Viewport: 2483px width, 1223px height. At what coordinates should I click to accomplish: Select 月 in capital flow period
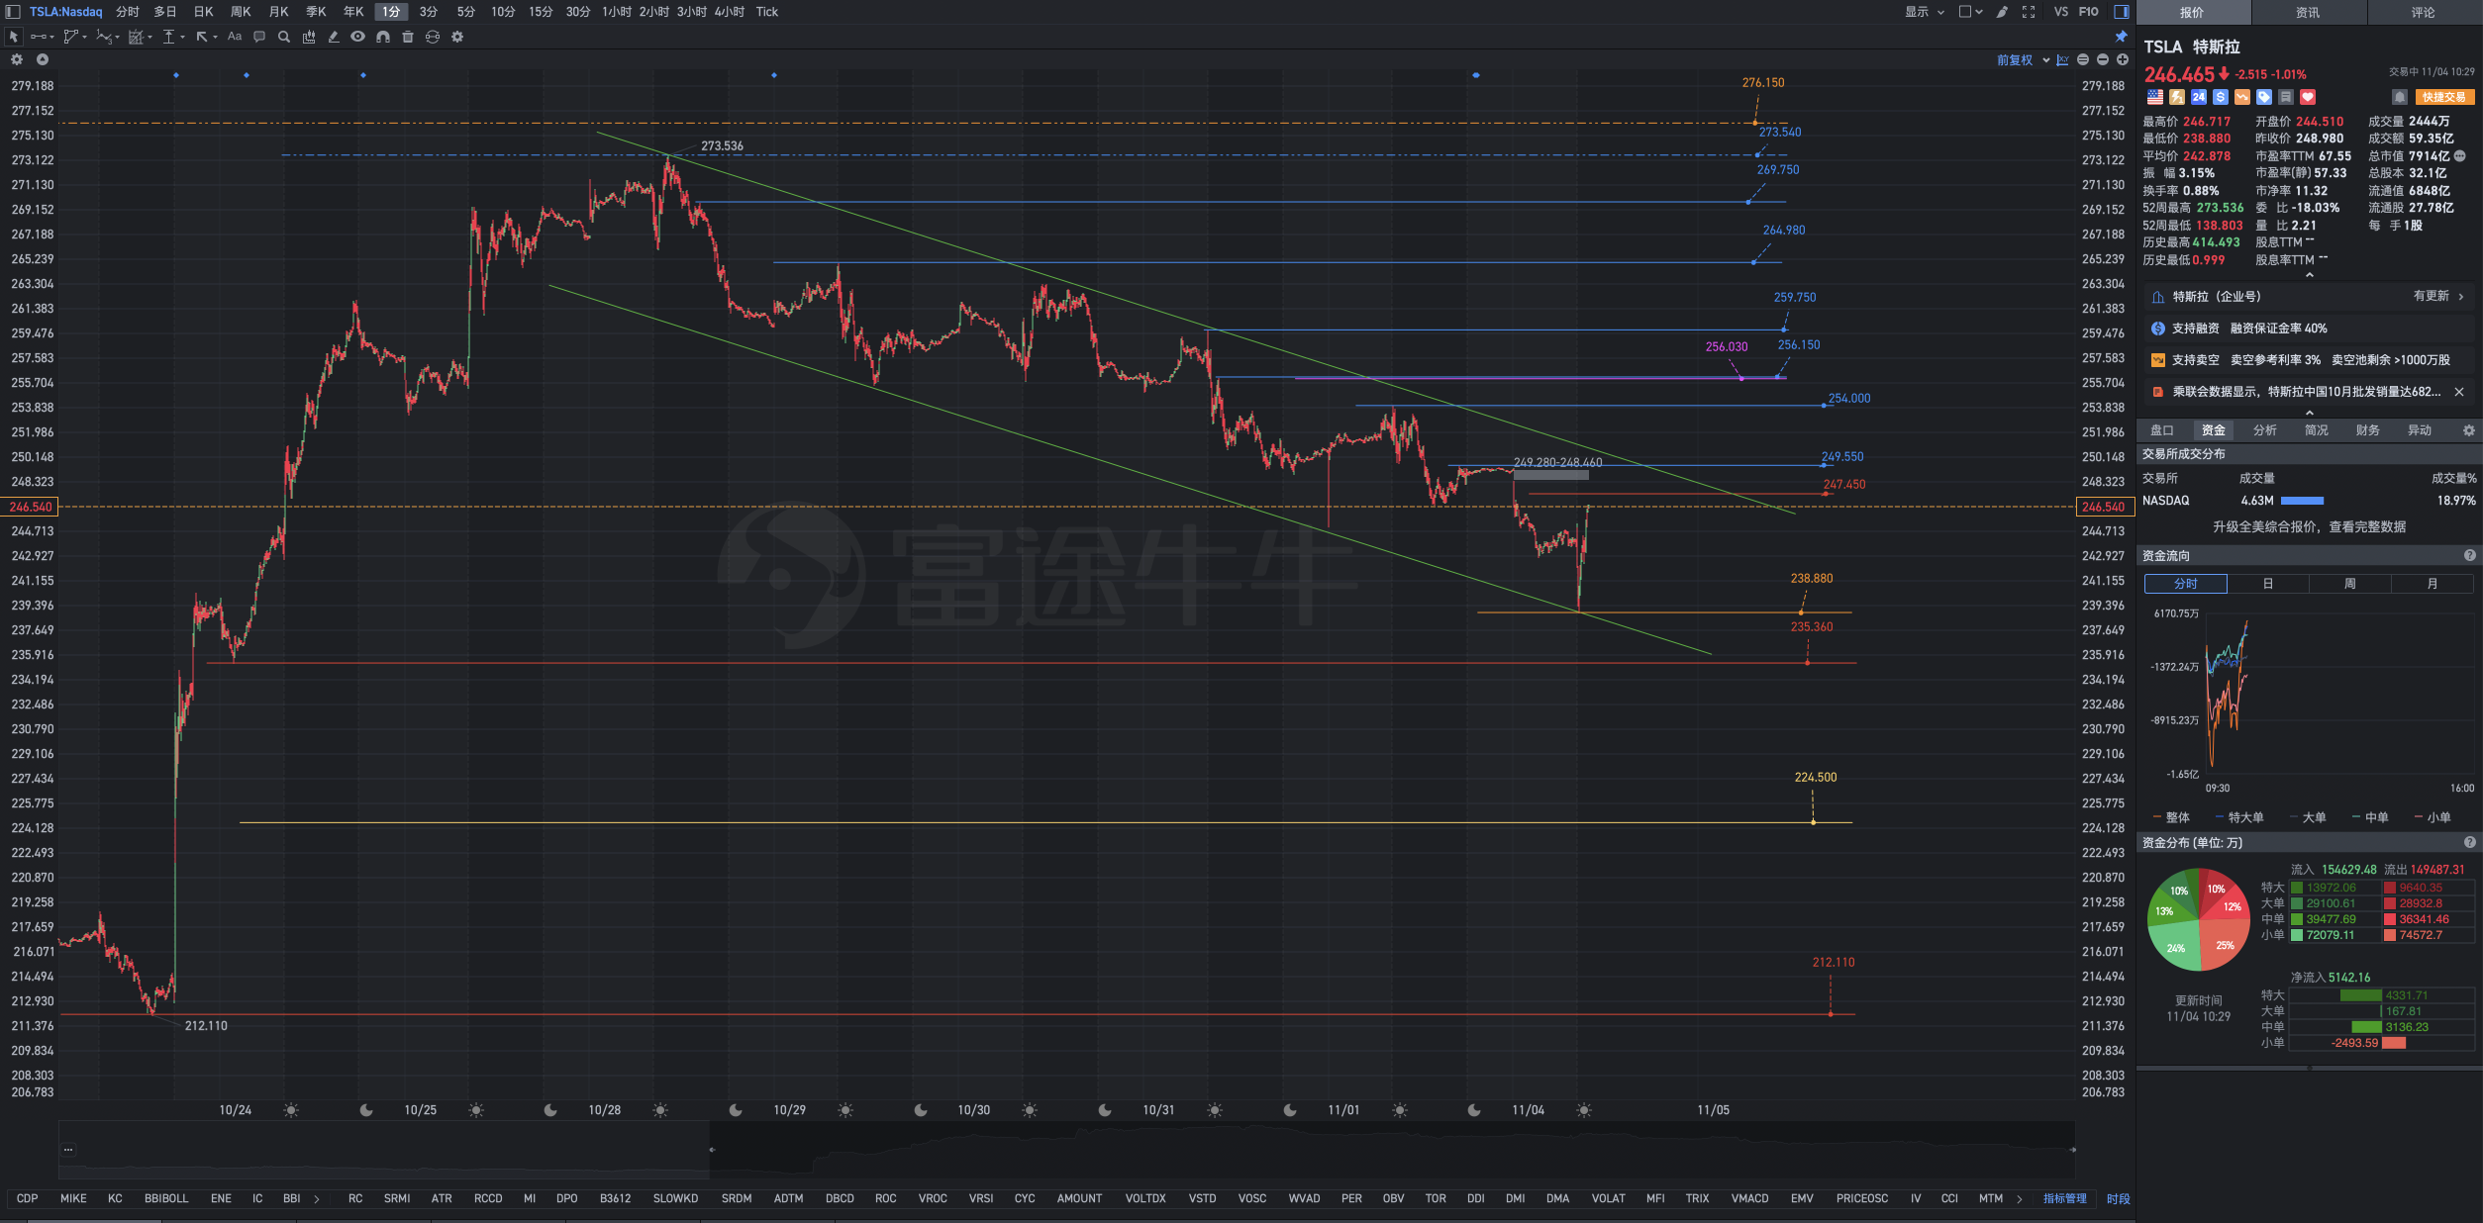click(2433, 584)
